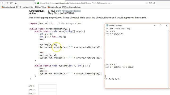Screen dimensions: 170x95
Task: Click the browser Back arrow
Action: point(3,3)
